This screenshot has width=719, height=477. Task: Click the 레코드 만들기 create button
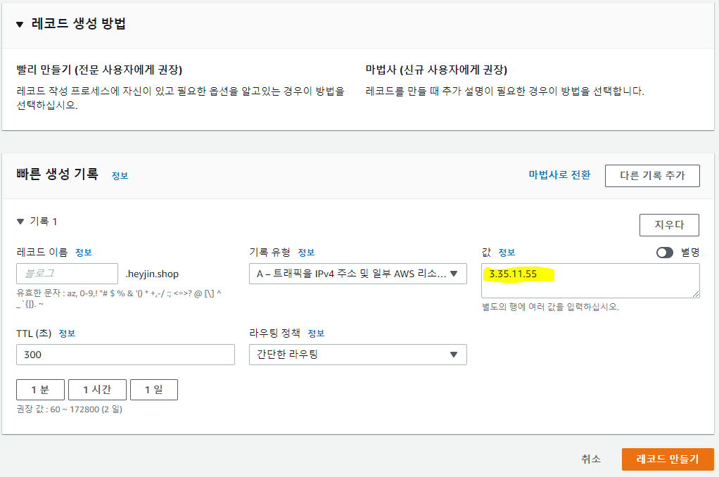(x=667, y=459)
